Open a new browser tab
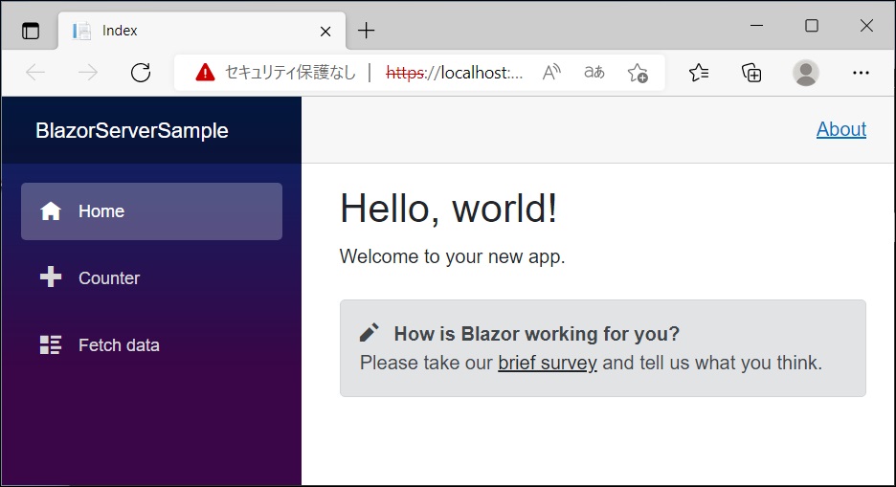The image size is (896, 487). (366, 31)
